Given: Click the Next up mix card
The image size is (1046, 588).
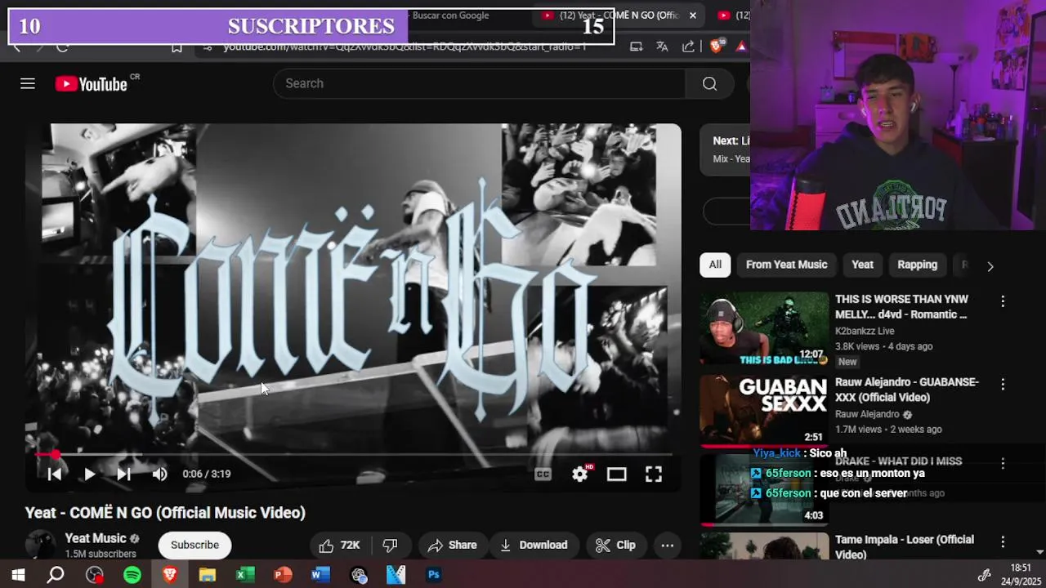Looking at the screenshot, I should coord(726,149).
